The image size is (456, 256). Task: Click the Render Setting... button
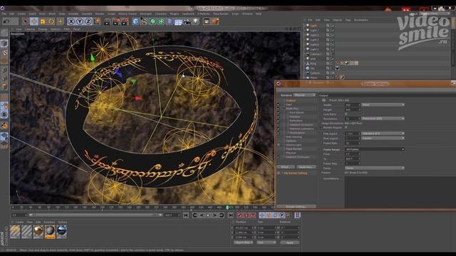pos(296,207)
